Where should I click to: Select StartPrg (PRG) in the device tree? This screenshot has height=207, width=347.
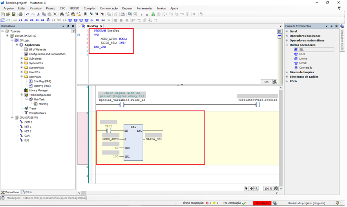pyautogui.click(x=42, y=81)
